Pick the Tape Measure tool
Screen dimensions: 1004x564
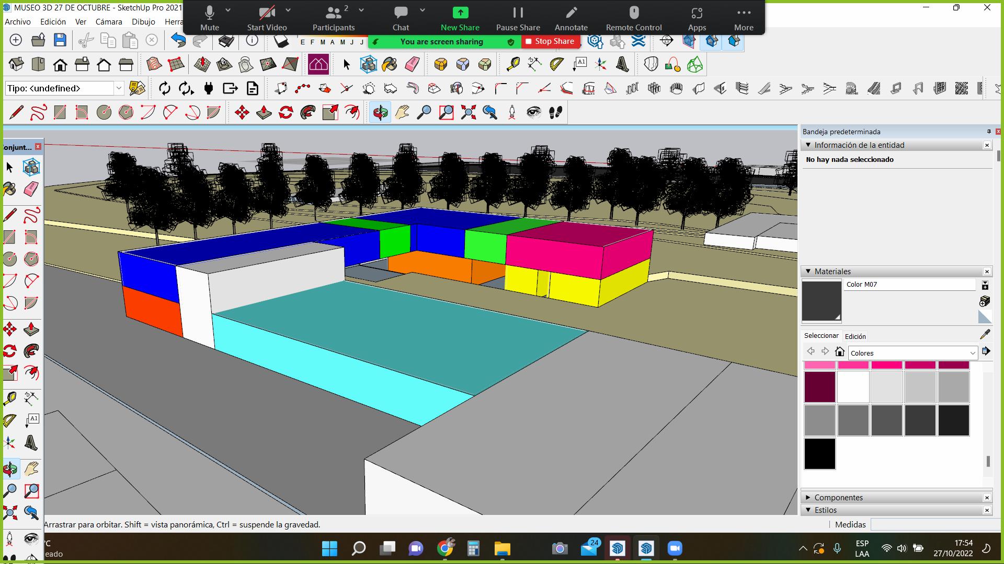(x=513, y=64)
